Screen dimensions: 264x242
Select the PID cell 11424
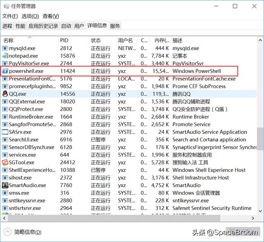(x=68, y=71)
